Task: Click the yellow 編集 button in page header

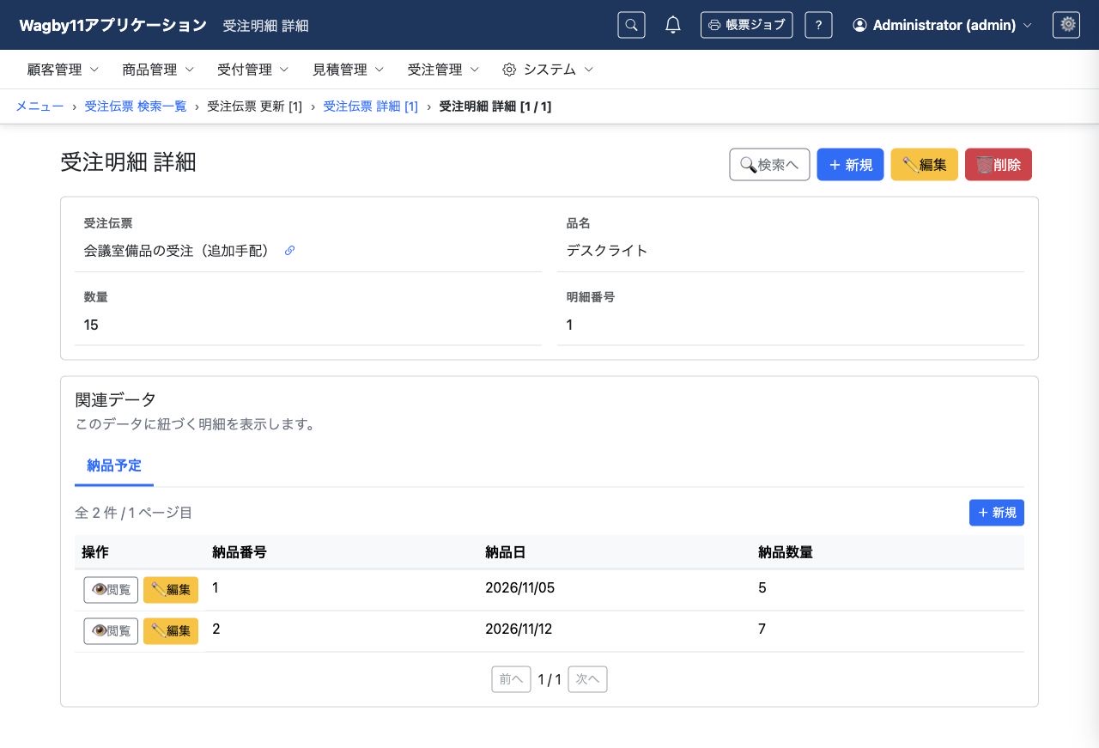Action: pyautogui.click(x=925, y=165)
